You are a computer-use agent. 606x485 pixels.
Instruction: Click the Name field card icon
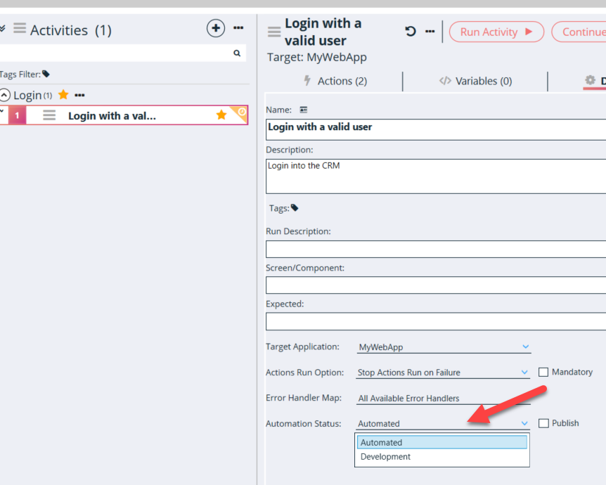[304, 110]
